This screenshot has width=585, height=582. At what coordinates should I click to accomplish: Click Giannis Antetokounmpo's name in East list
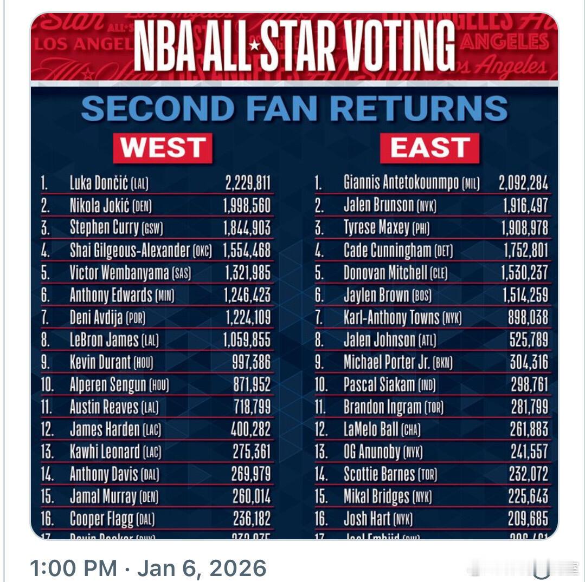point(401,183)
